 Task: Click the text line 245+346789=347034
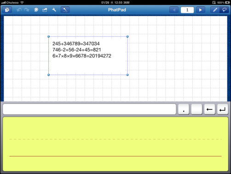(76, 44)
